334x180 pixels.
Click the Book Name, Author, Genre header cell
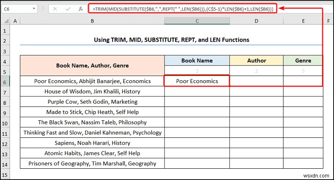92,66
